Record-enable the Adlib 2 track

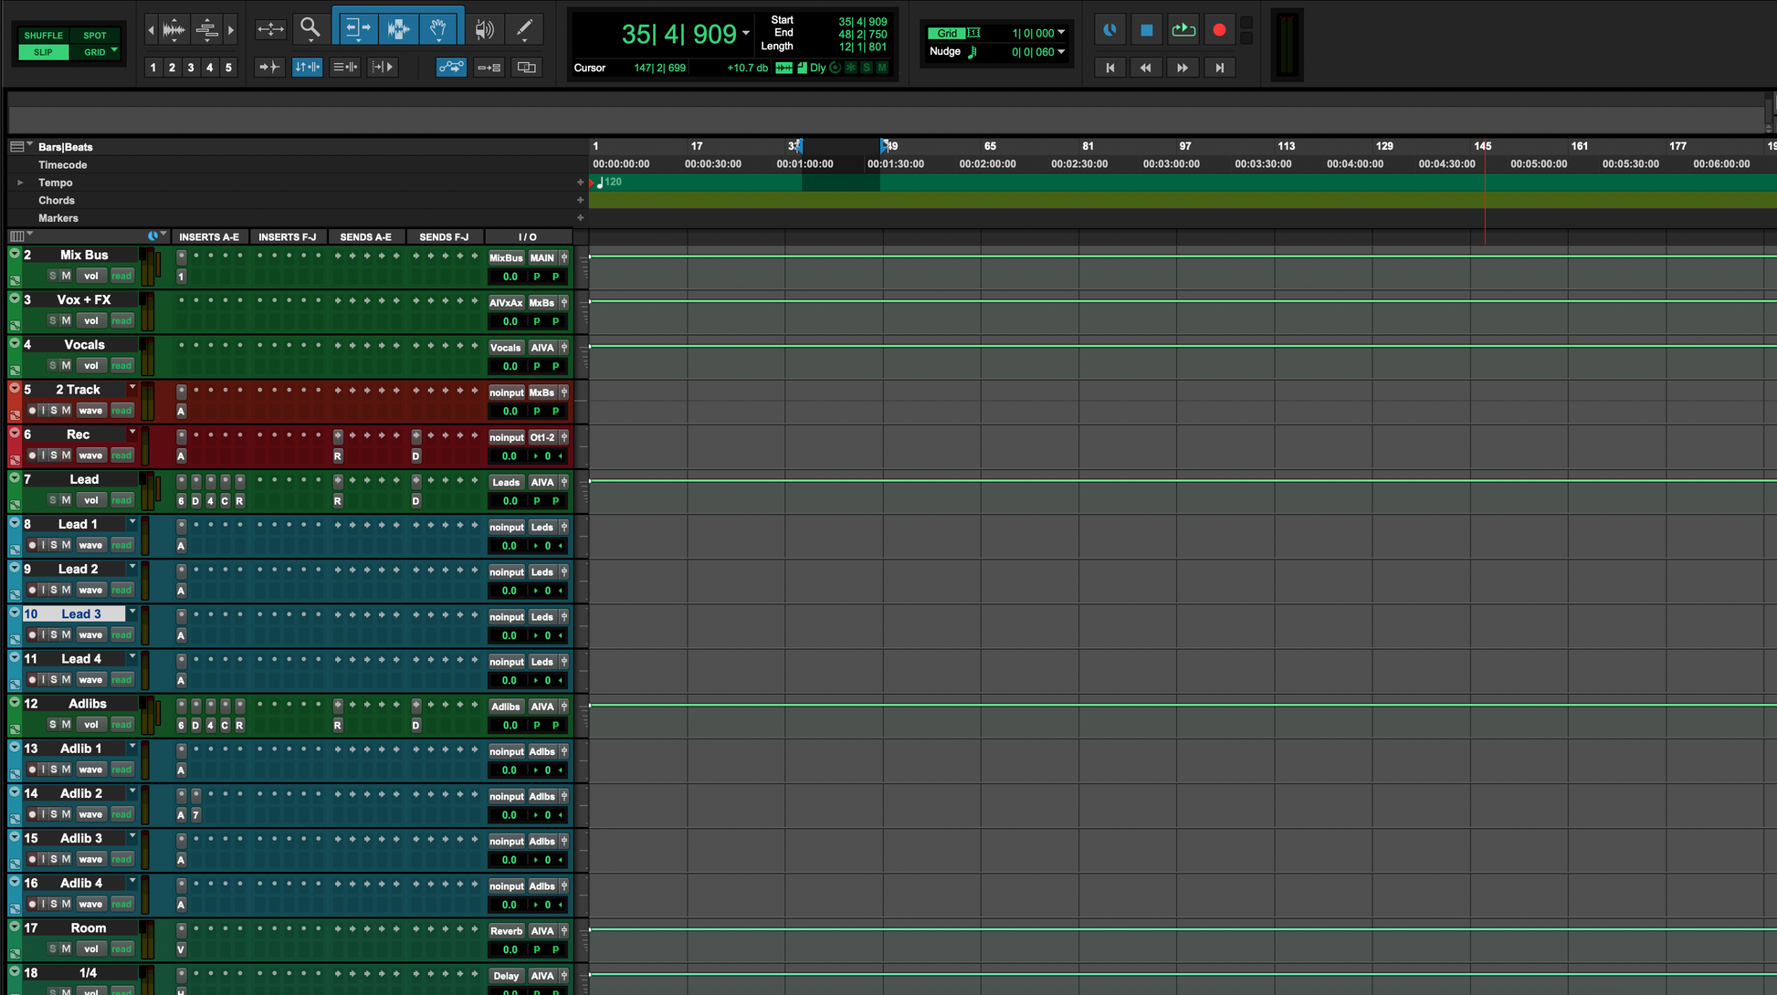tap(32, 814)
